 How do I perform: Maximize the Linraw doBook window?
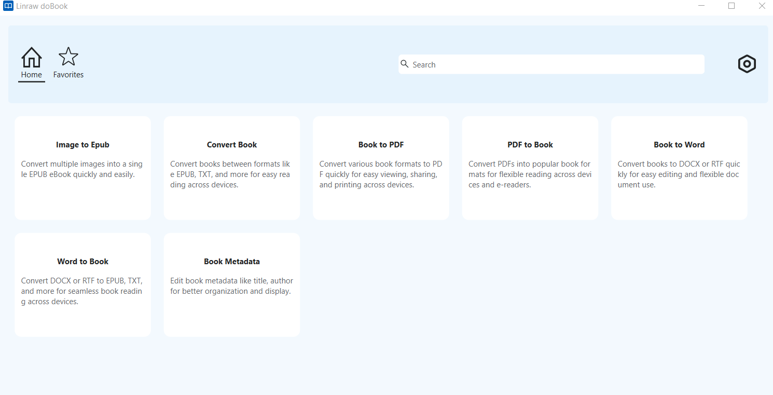(x=731, y=6)
